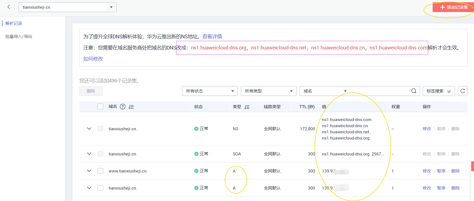The width and height of the screenshot is (474, 201).
Task: Click ns1.huaweicloud-dns.com. in NS values
Action: 347,120
